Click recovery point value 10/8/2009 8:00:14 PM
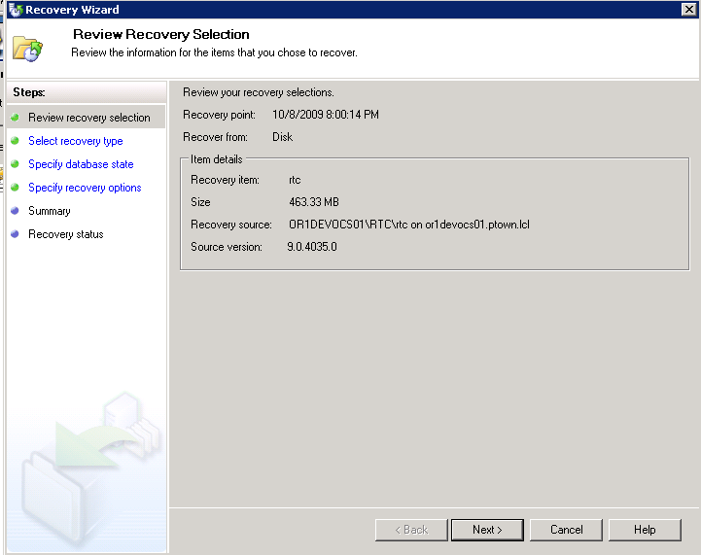Image resolution: width=701 pixels, height=555 pixels. tap(326, 115)
